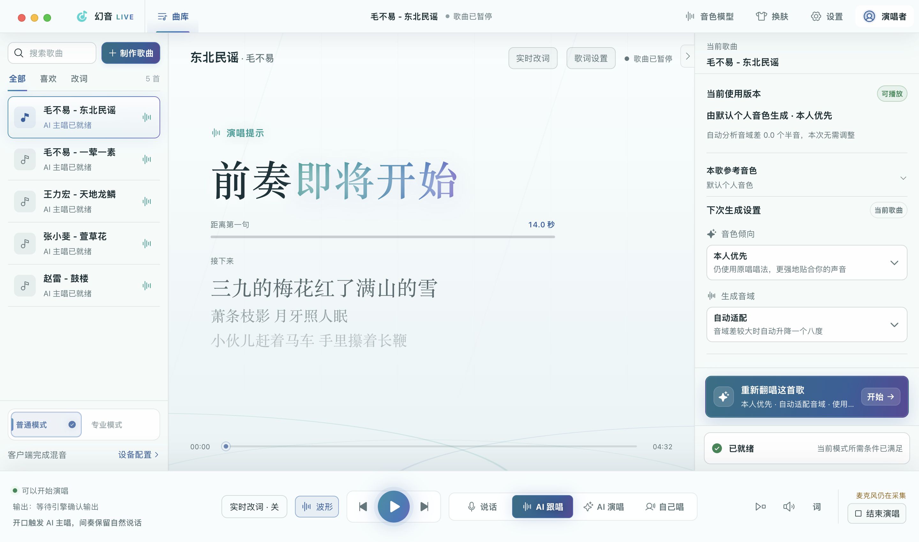Click waveform icon on 赵雷 - 鼓楼 row
919x542 pixels.
(146, 286)
